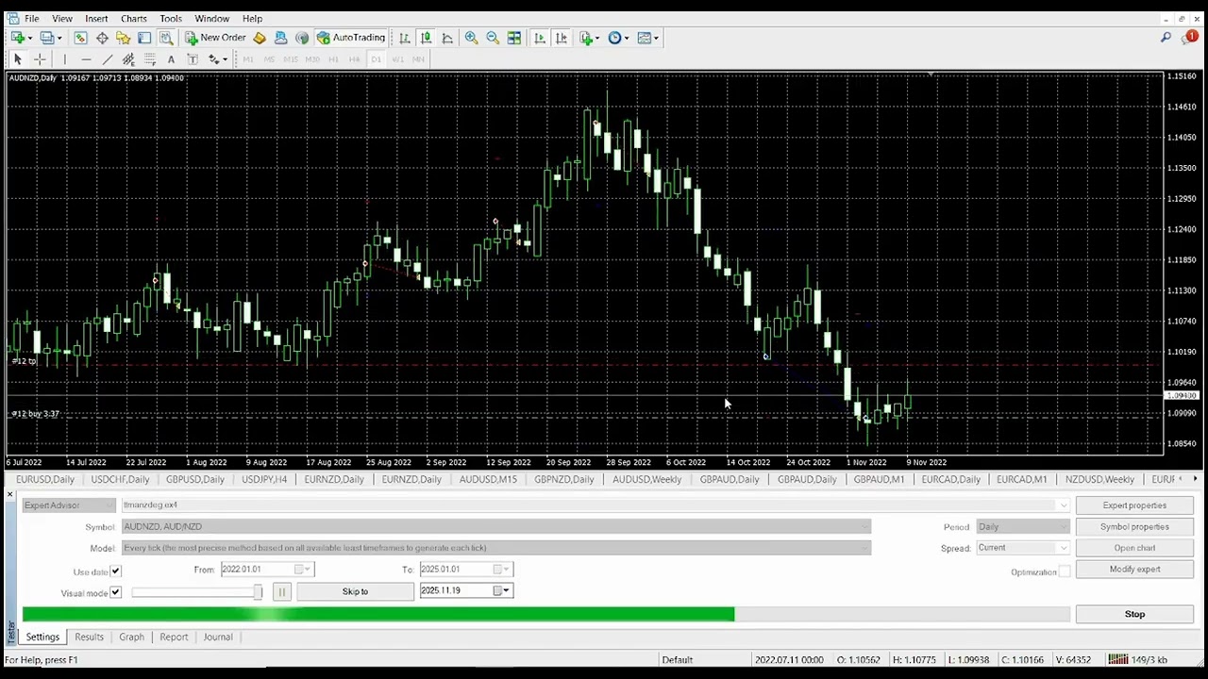Zoom out on the chart
1208x679 pixels.
click(x=493, y=38)
